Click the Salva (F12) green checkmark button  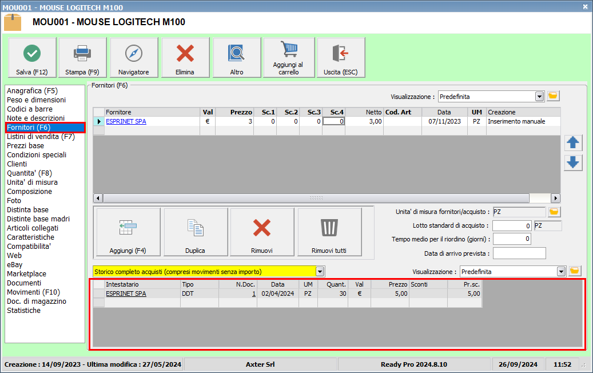pos(32,58)
